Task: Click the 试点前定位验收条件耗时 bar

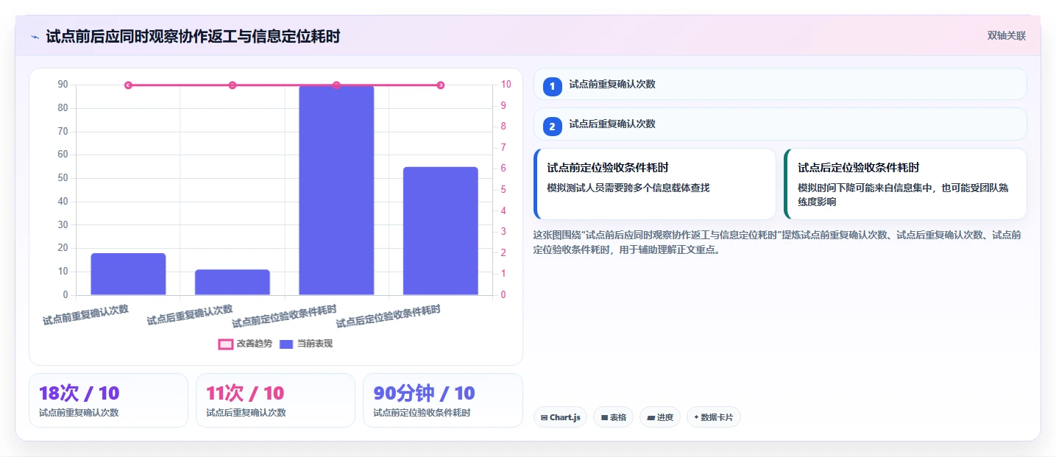Action: pos(336,190)
